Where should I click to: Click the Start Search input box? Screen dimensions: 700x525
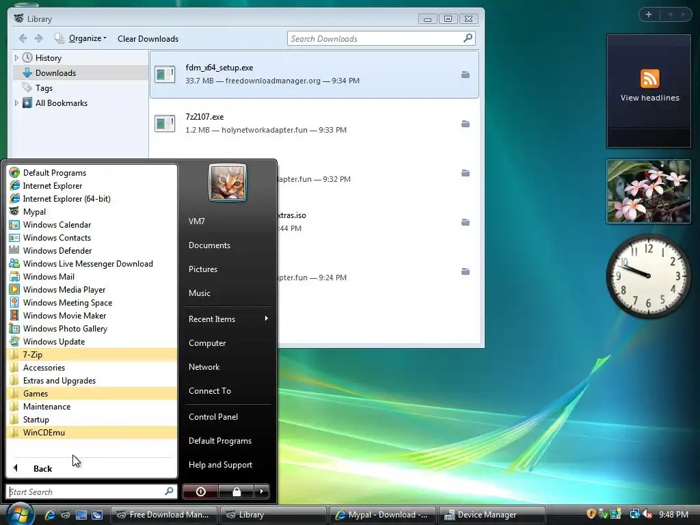(x=92, y=492)
